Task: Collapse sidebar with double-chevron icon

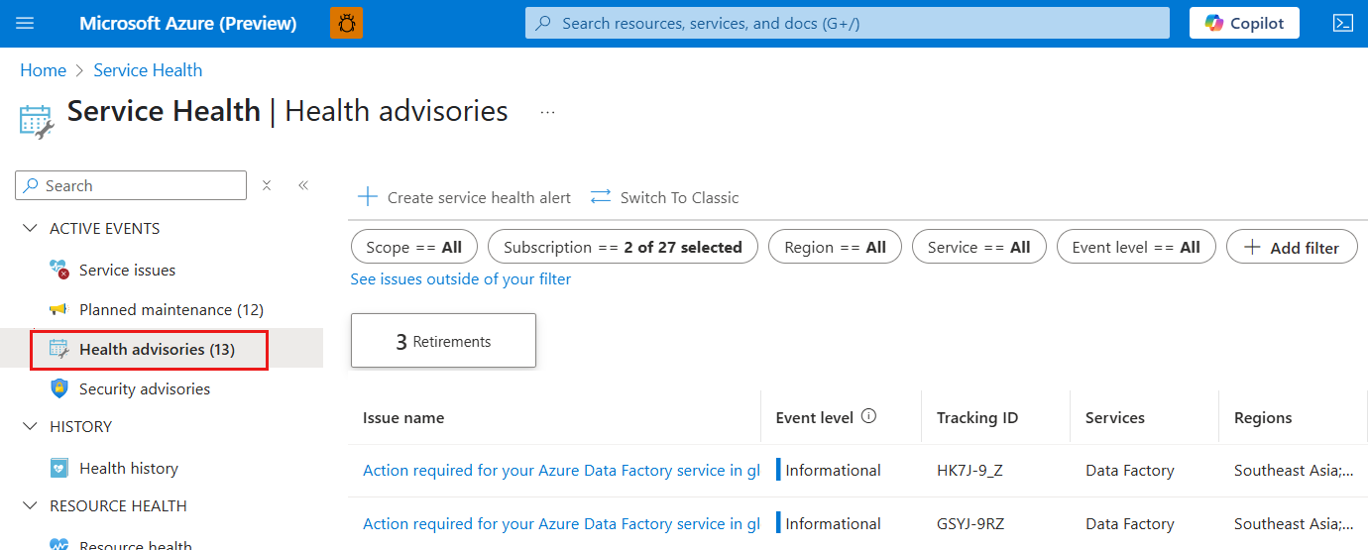Action: click(x=303, y=185)
